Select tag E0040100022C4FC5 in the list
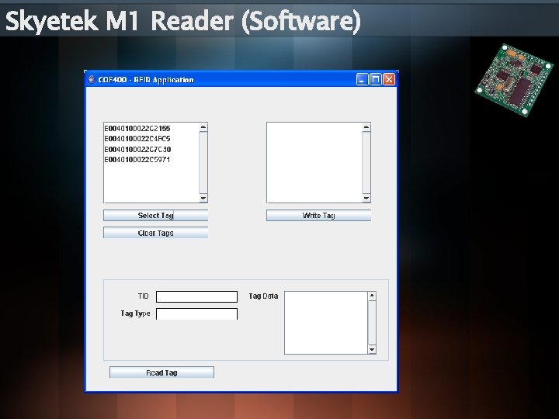The width and height of the screenshot is (559, 419). coord(137,138)
